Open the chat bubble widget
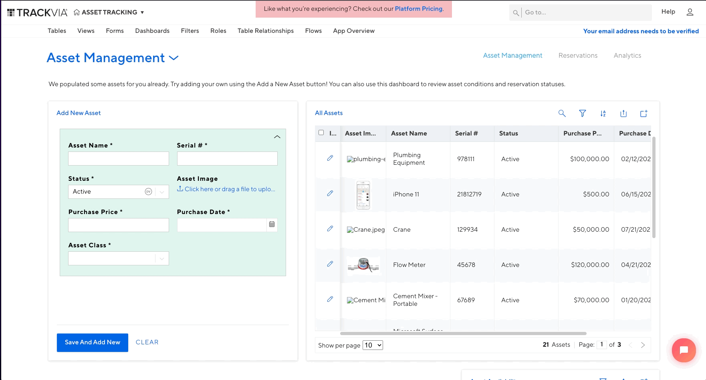 [x=684, y=350]
